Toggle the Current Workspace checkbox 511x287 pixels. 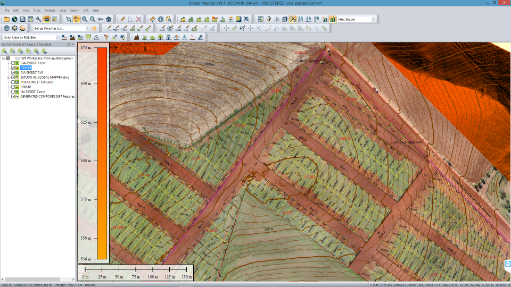coord(8,58)
